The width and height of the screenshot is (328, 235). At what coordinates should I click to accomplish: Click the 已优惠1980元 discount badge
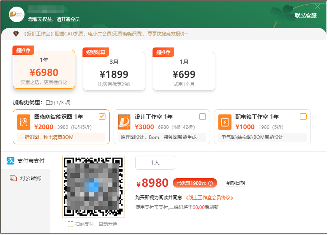click(195, 183)
